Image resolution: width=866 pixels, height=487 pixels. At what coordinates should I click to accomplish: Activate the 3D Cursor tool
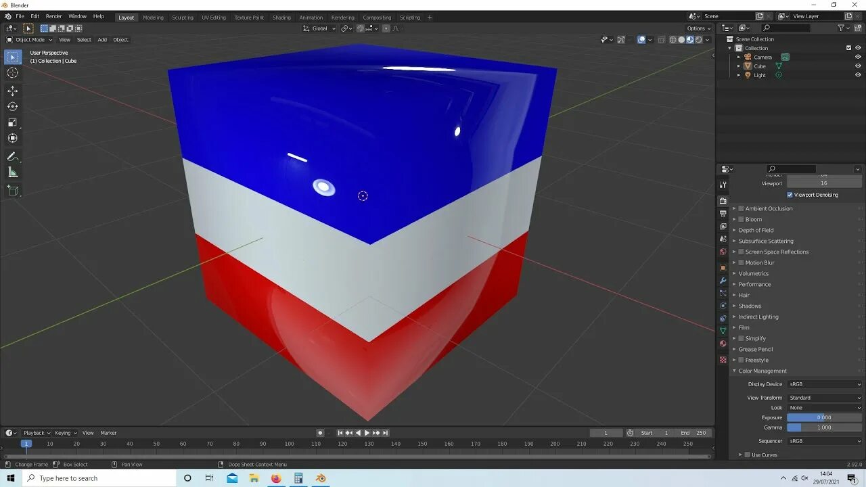point(12,73)
